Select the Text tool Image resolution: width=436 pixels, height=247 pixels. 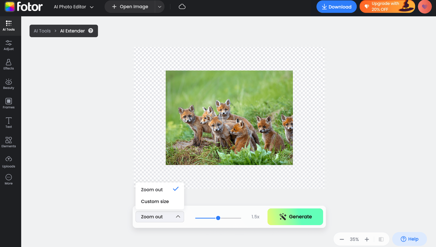pyautogui.click(x=9, y=122)
